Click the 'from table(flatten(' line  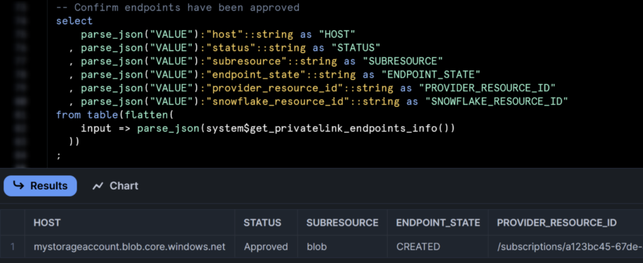point(116,115)
